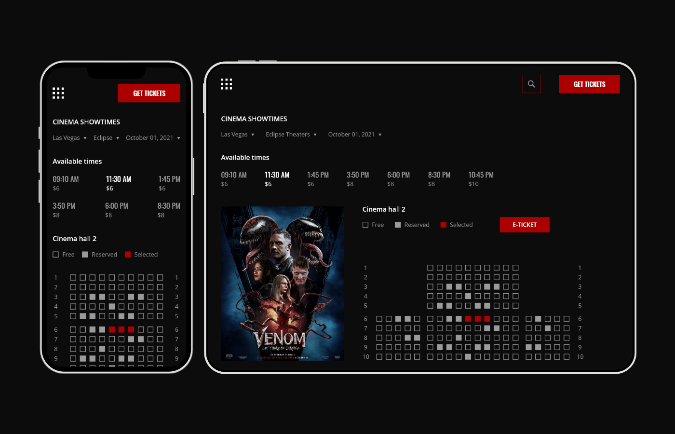Click the only reserved seat in phone row 8
This screenshot has height=434, width=675.
(102, 349)
